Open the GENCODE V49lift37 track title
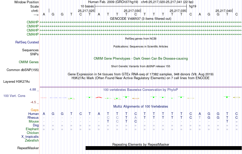The width and height of the screenshot is (242, 154). coord(140,19)
